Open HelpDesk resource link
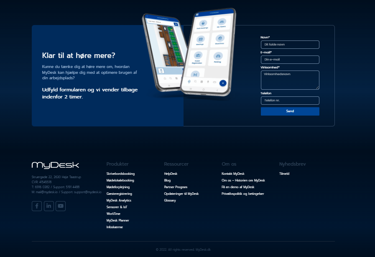The image size is (375, 257). 171,174
